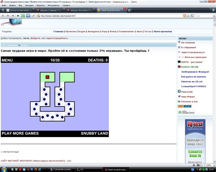Click the 'зарегистрируйтесь' link

tap(57, 38)
